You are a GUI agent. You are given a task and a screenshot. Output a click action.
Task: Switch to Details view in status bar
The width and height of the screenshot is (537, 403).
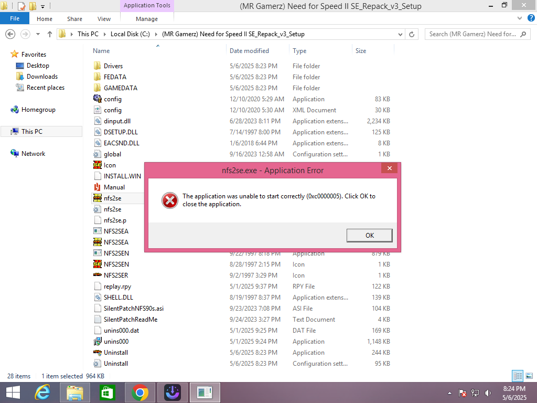(x=518, y=376)
